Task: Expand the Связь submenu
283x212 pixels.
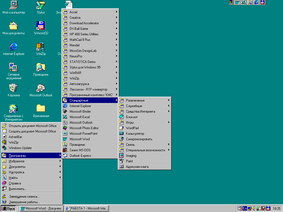Action: click(x=145, y=145)
